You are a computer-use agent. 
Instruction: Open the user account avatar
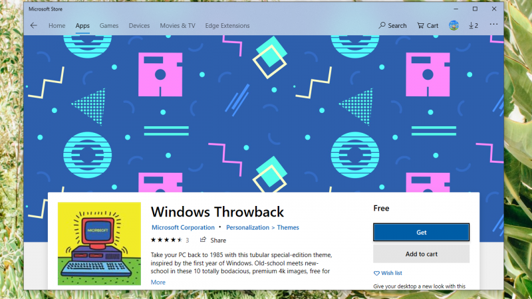click(454, 25)
